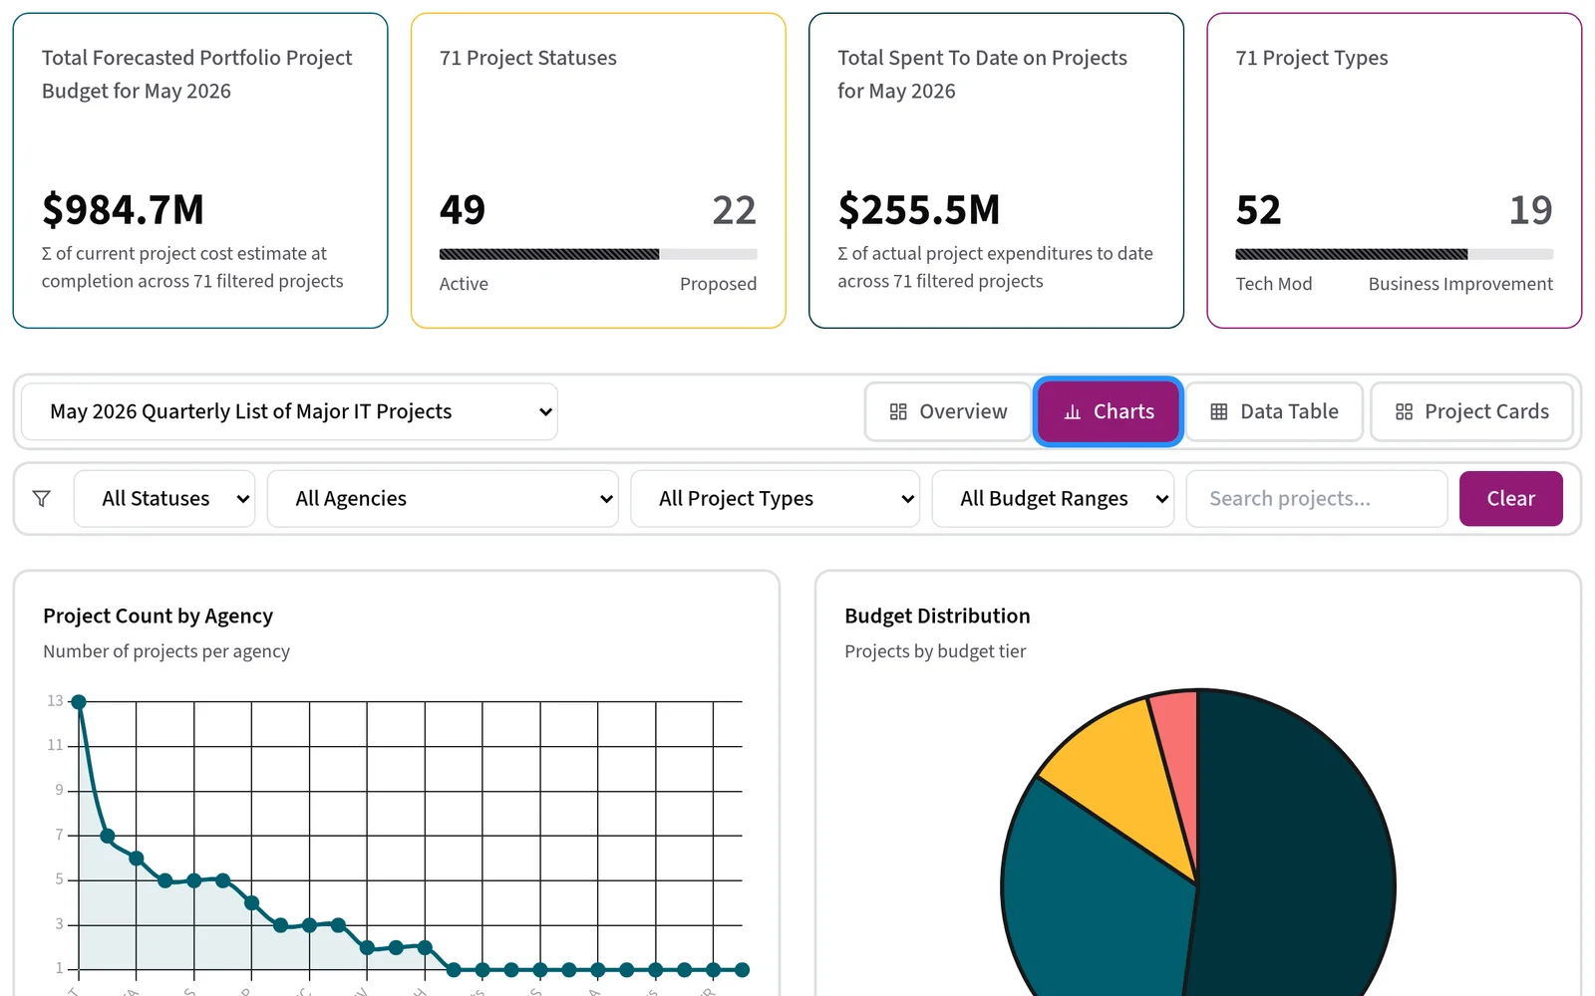Image resolution: width=1595 pixels, height=996 pixels.
Task: Click the Business Improvement label
Action: click(1460, 284)
